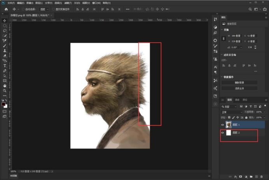Click the X position field in Properties
Screen dimensions: 269x180
[252, 36]
